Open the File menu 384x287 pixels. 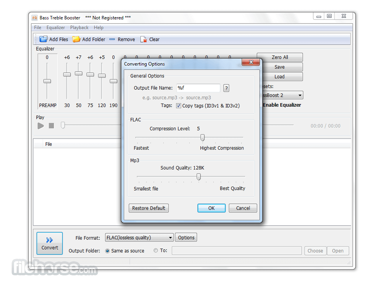coord(38,28)
